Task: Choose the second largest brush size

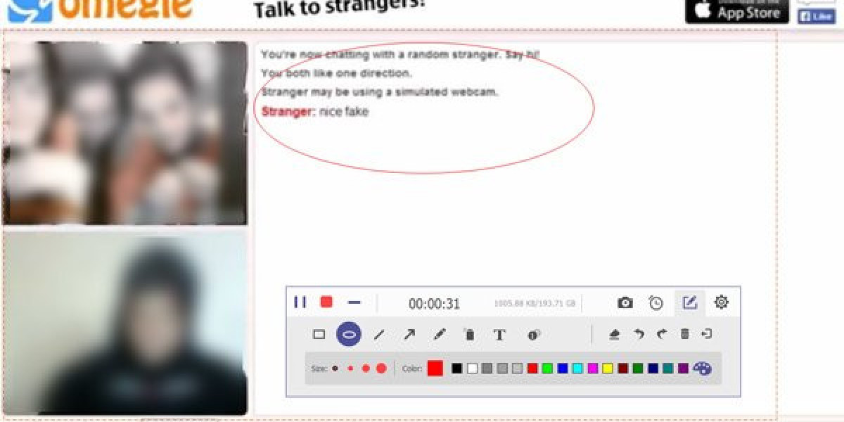Action: [366, 368]
